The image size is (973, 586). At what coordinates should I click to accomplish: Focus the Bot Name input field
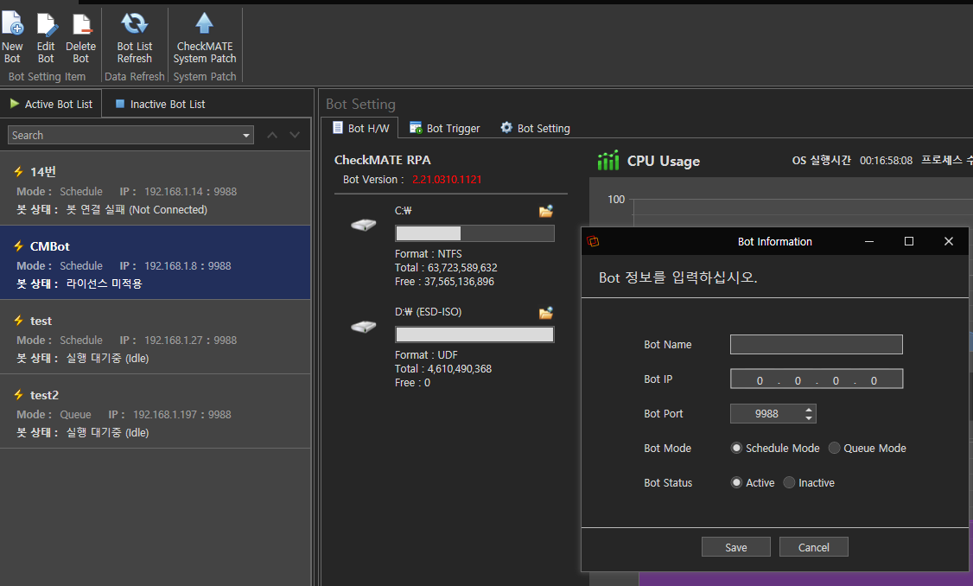(x=817, y=345)
